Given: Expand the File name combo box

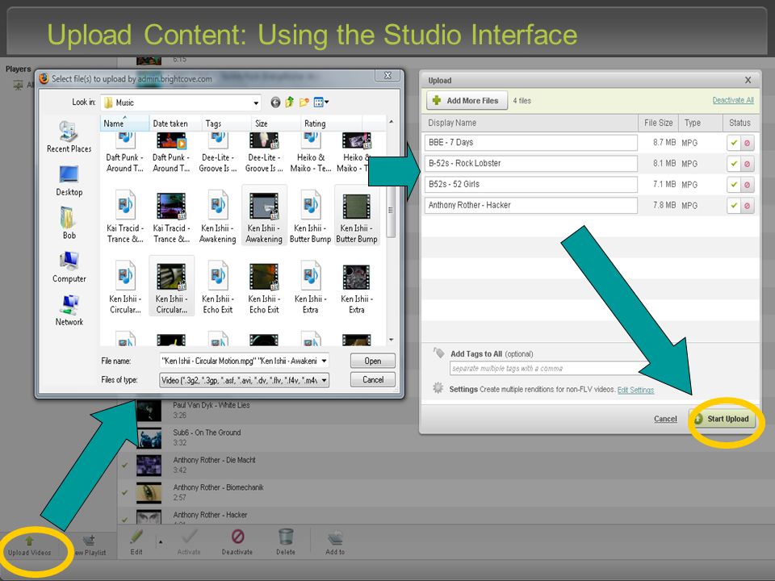Looking at the screenshot, I should click(324, 361).
